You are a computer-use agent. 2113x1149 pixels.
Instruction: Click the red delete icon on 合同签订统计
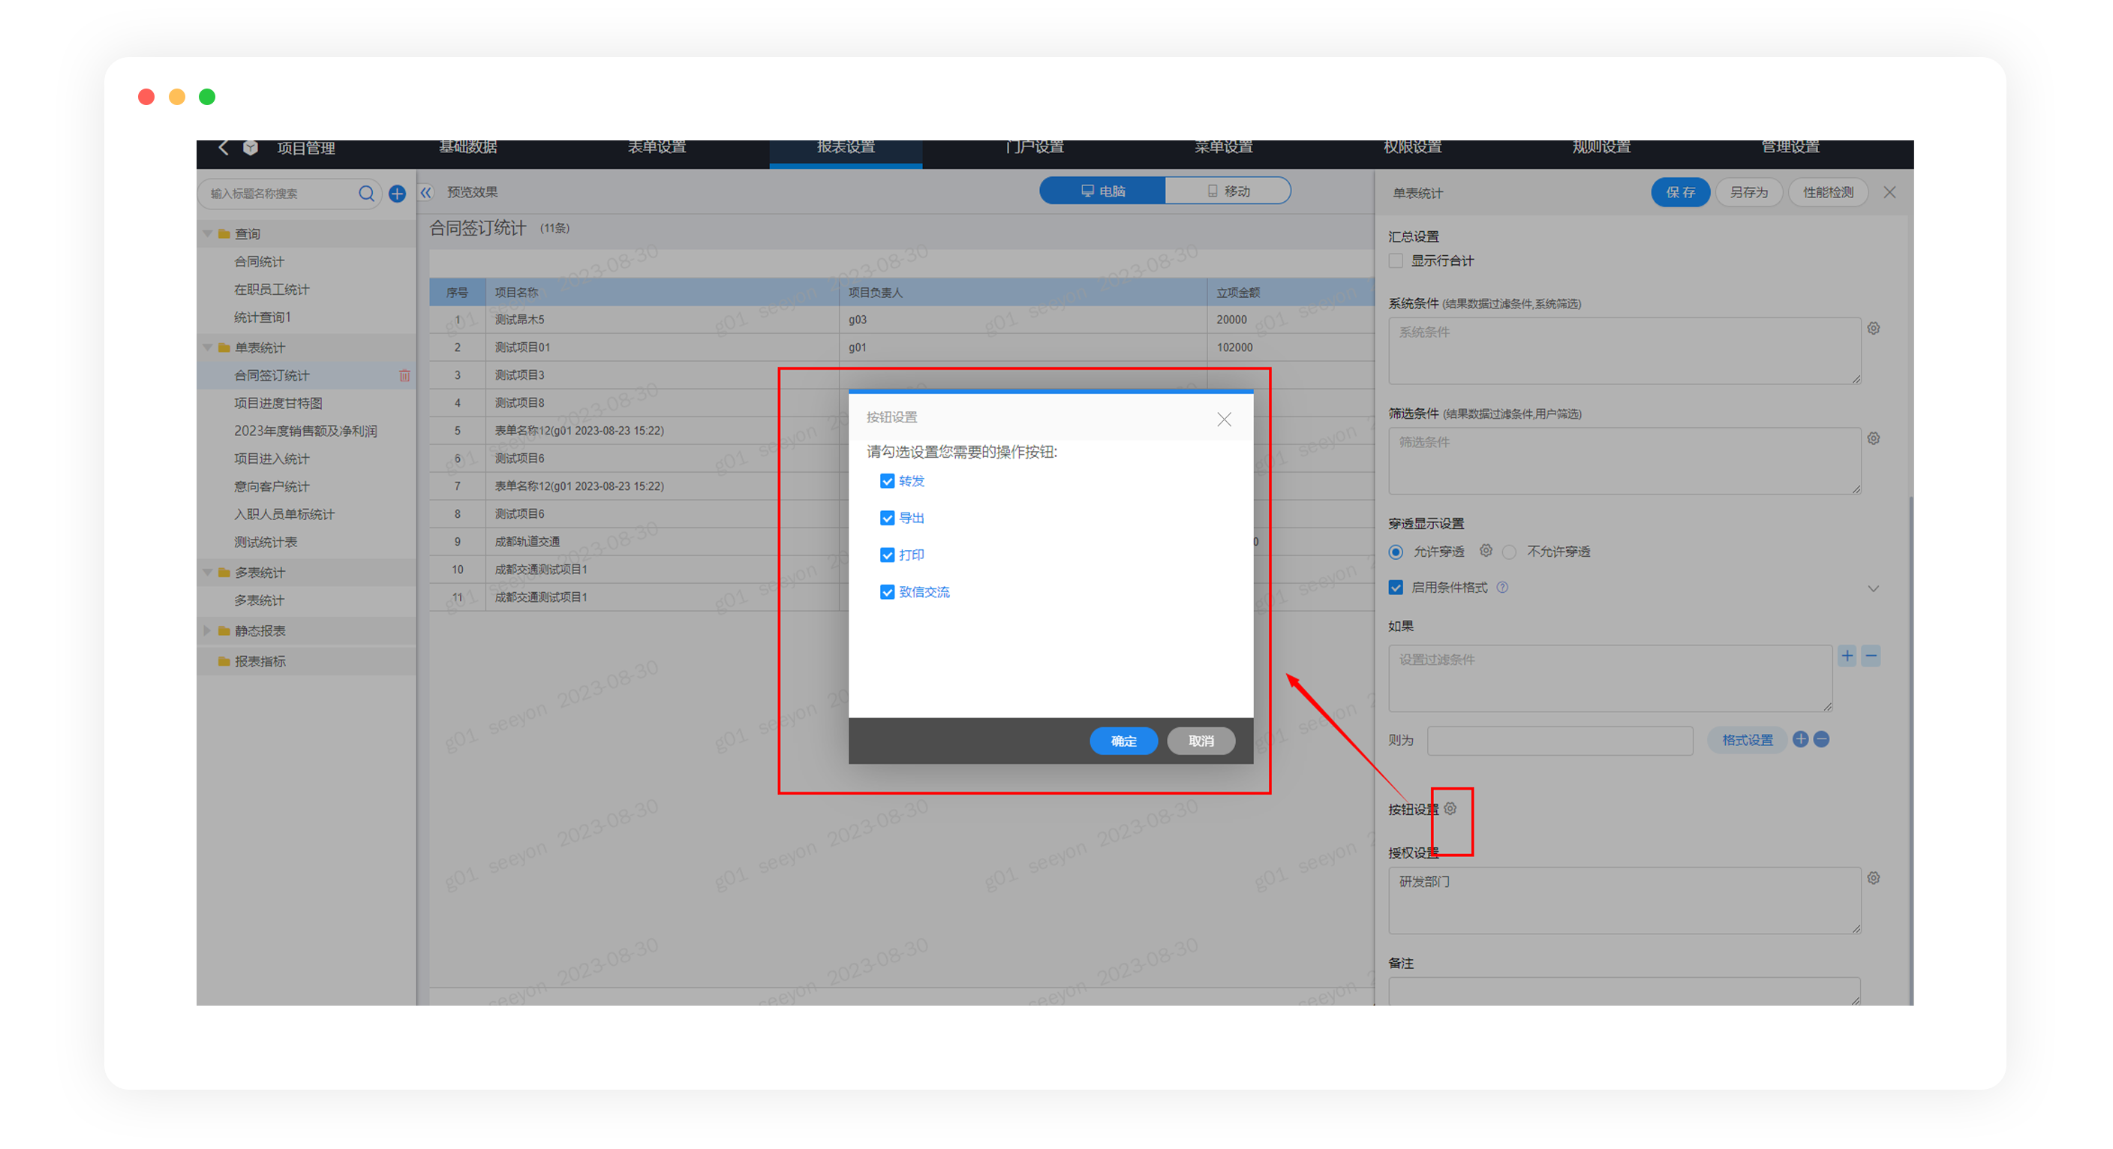click(x=404, y=375)
